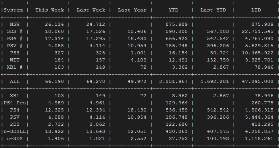Click the n-3DSLL row label
This screenshot has width=279, height=148.
tap(15, 131)
